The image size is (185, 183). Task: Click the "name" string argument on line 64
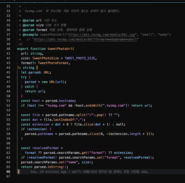tap(72, 162)
